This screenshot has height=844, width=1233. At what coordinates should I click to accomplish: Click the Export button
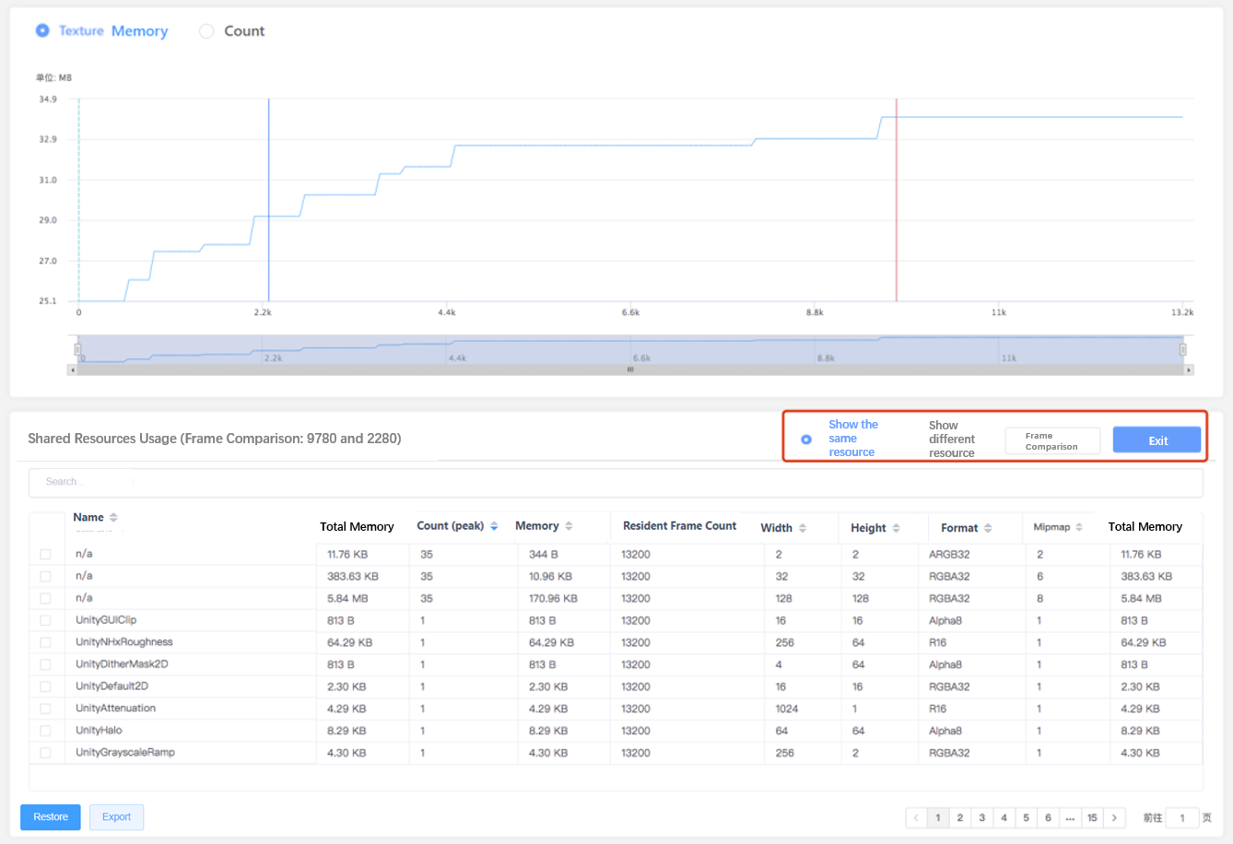point(116,817)
